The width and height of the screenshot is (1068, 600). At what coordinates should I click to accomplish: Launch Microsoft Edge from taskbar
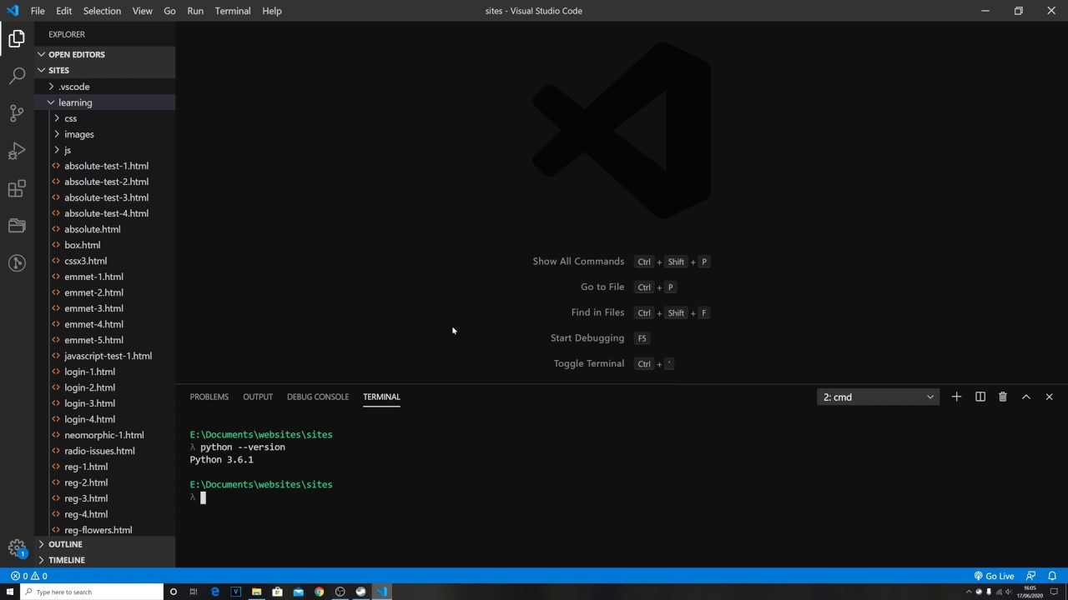214,592
